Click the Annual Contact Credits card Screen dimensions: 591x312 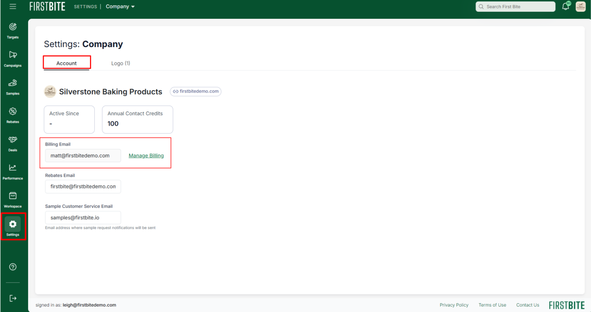pyautogui.click(x=137, y=120)
